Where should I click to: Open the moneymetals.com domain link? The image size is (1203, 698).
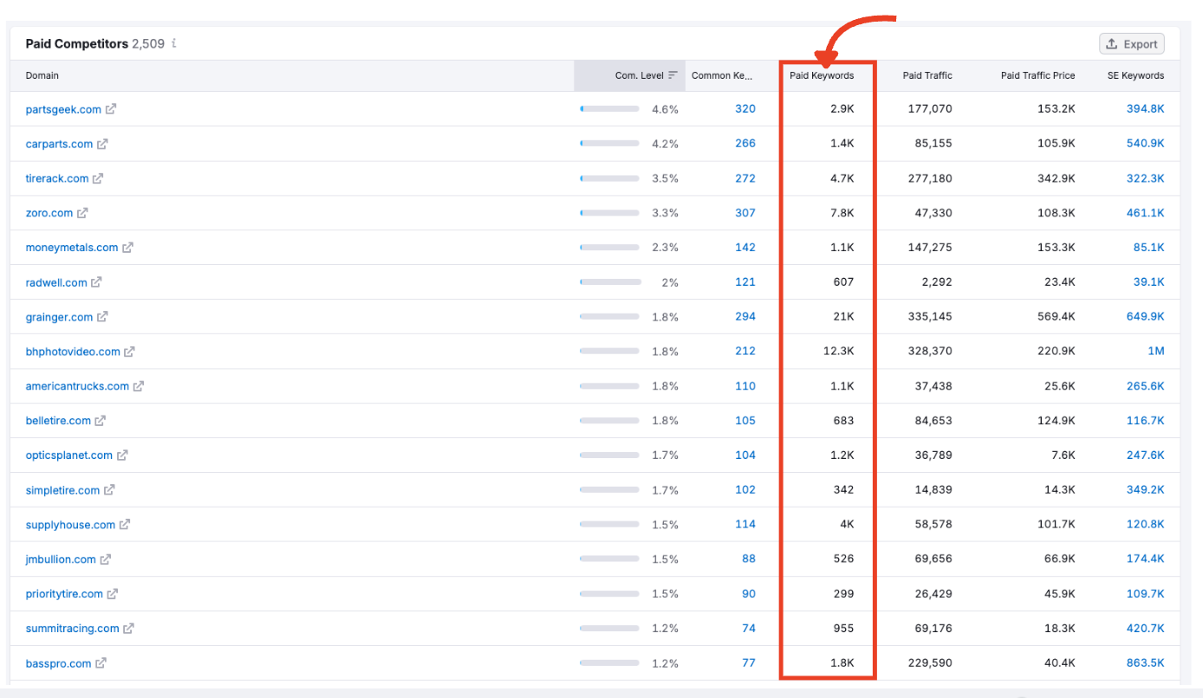(x=72, y=248)
